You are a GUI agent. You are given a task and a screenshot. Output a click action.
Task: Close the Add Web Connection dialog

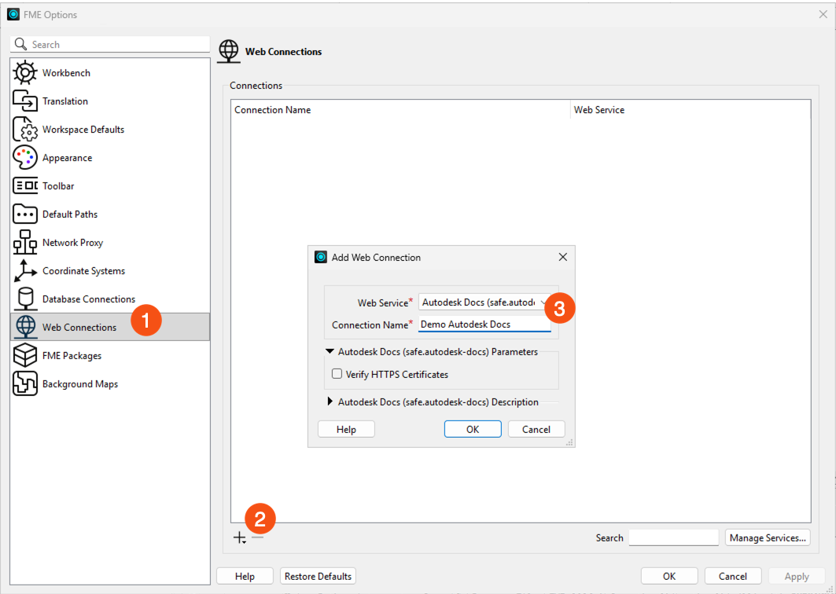point(562,257)
